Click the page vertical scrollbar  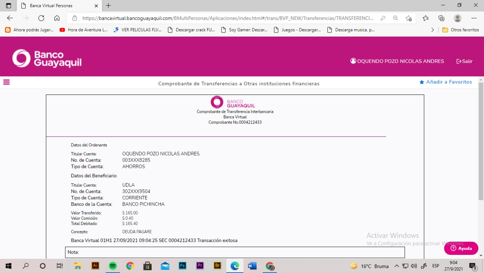point(481,140)
